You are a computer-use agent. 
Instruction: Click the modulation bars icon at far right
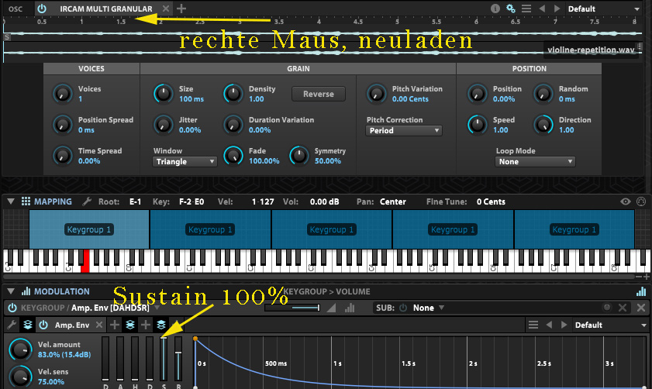[x=641, y=291]
